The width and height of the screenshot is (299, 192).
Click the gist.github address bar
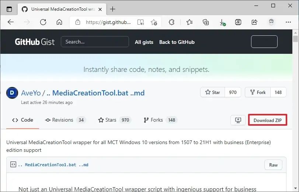[x=108, y=22]
